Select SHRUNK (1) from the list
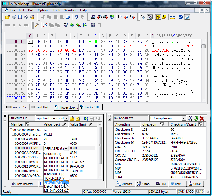This screenshot has height=196, width=212. click(x=56, y=154)
